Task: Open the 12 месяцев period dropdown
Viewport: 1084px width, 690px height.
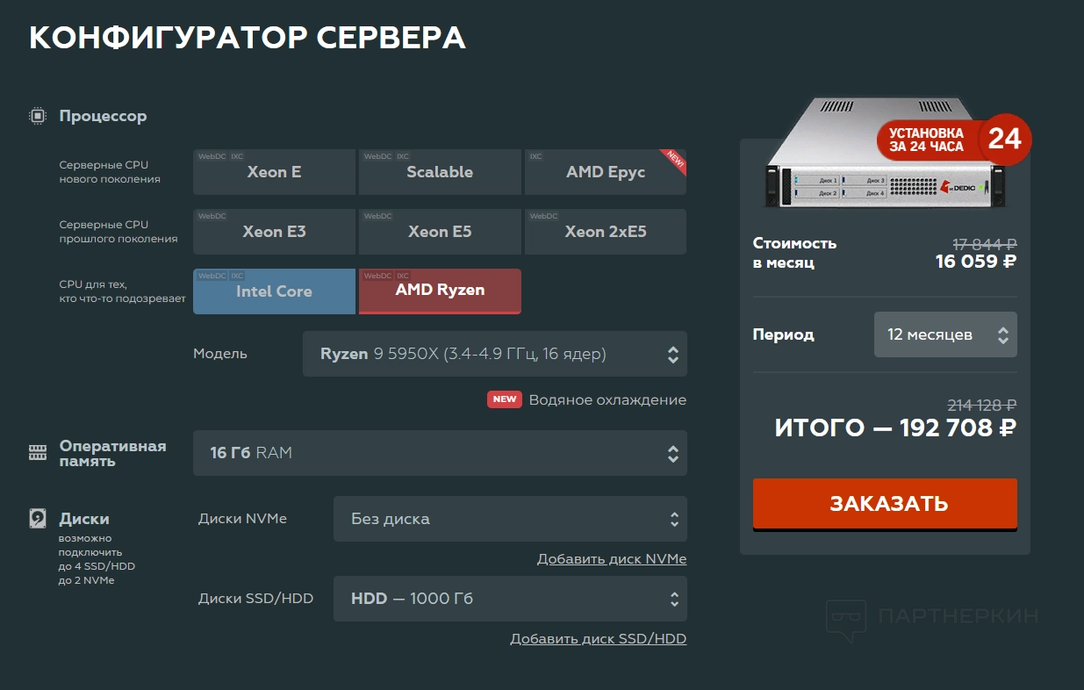Action: click(x=945, y=334)
